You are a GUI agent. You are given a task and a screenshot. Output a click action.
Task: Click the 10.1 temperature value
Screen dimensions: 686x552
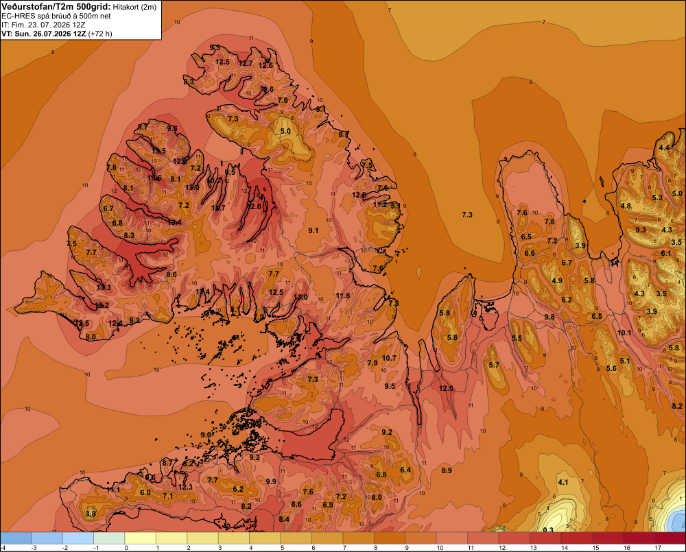point(624,333)
